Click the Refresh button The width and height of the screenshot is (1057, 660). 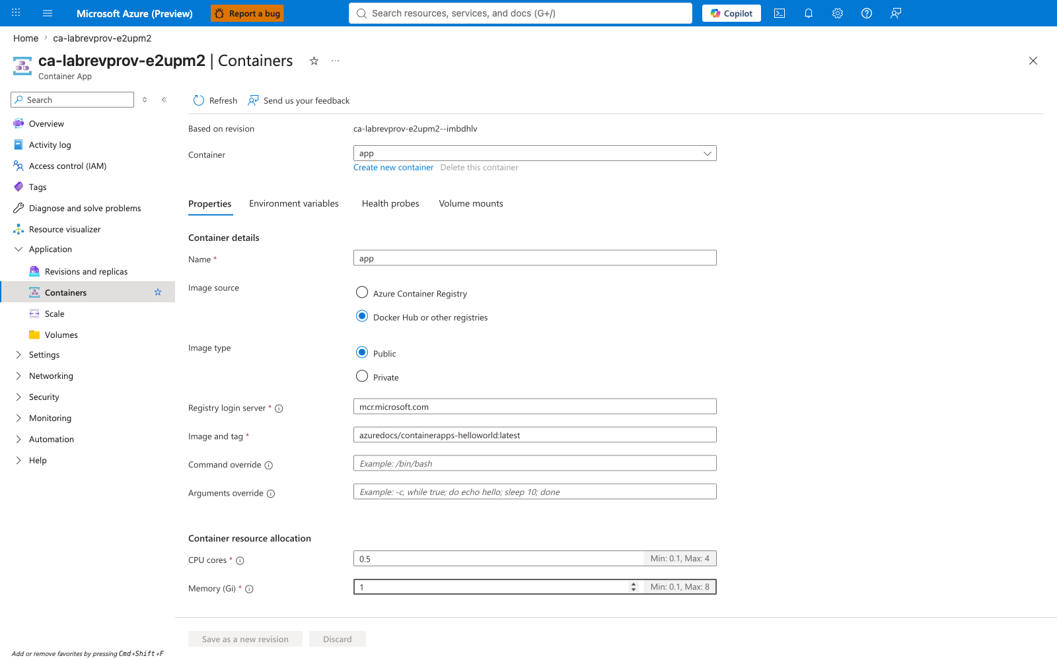[x=215, y=100]
